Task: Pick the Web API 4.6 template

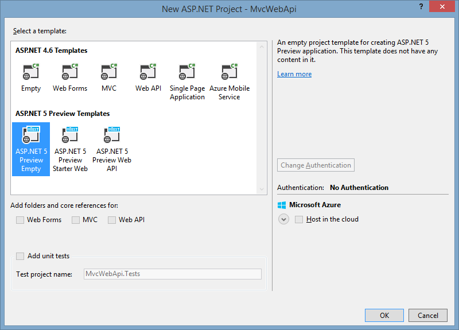Action: point(148,77)
